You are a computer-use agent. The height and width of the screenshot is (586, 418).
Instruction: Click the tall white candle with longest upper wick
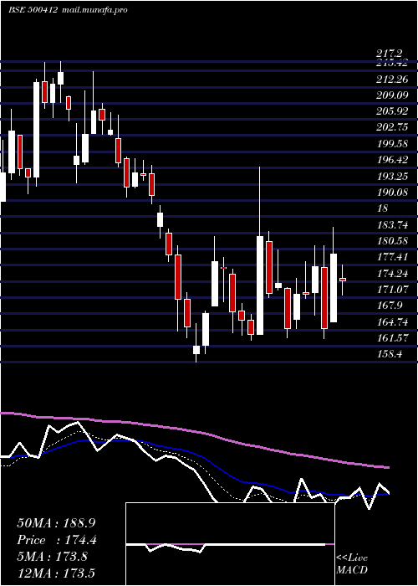click(x=260, y=285)
